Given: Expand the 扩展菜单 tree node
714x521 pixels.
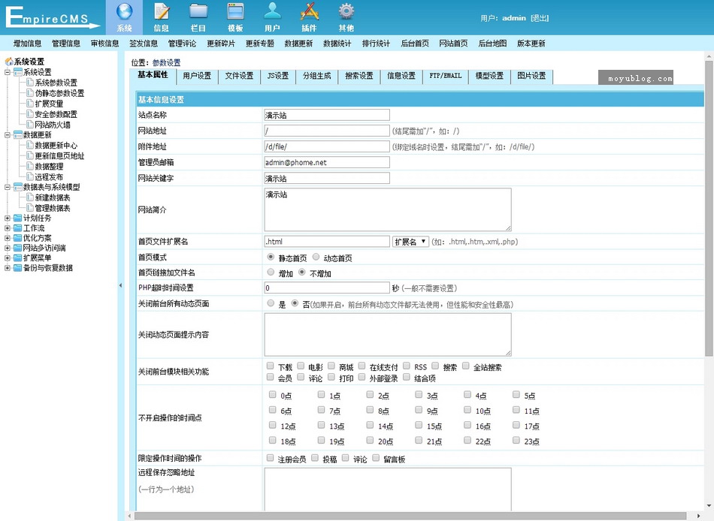Looking at the screenshot, I should [x=8, y=258].
